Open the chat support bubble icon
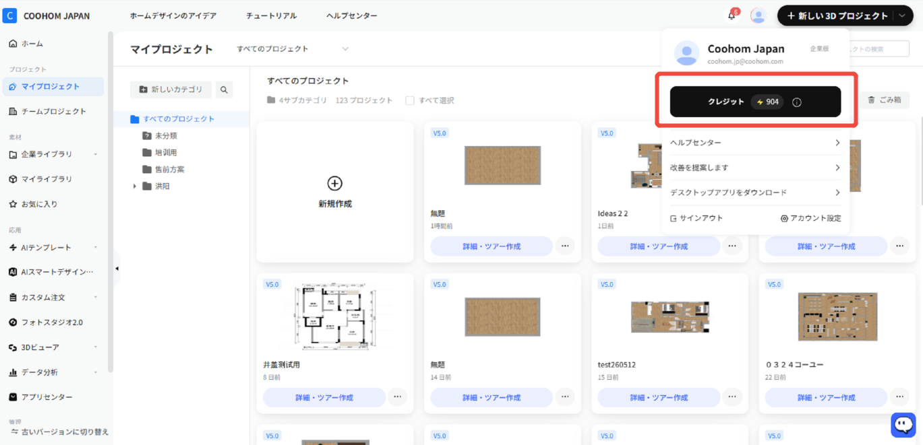Image resolution: width=923 pixels, height=445 pixels. point(903,425)
